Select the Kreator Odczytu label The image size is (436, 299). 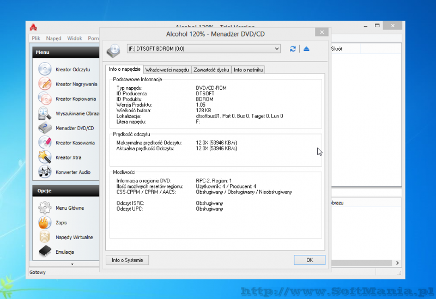(73, 70)
